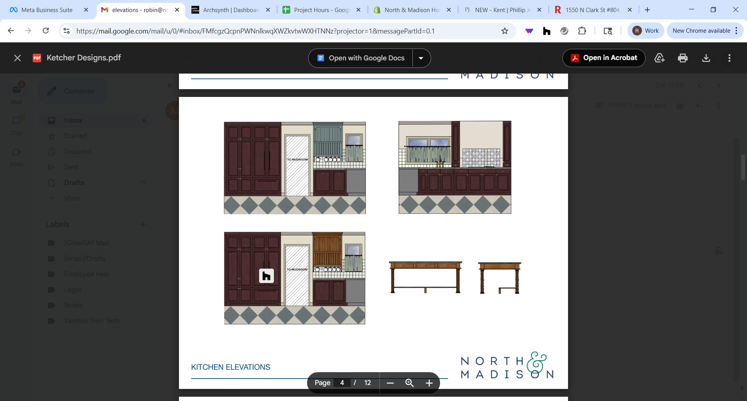Click the upper-left kitchen elevation drawing
The width and height of the screenshot is (747, 401).
295,168
